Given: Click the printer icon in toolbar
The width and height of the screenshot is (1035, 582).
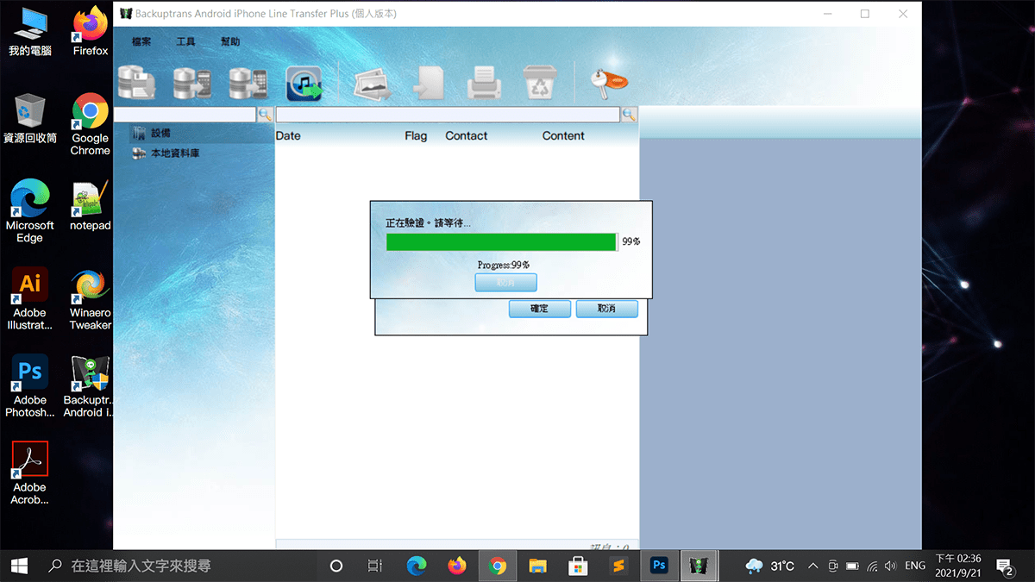Looking at the screenshot, I should tap(484, 84).
